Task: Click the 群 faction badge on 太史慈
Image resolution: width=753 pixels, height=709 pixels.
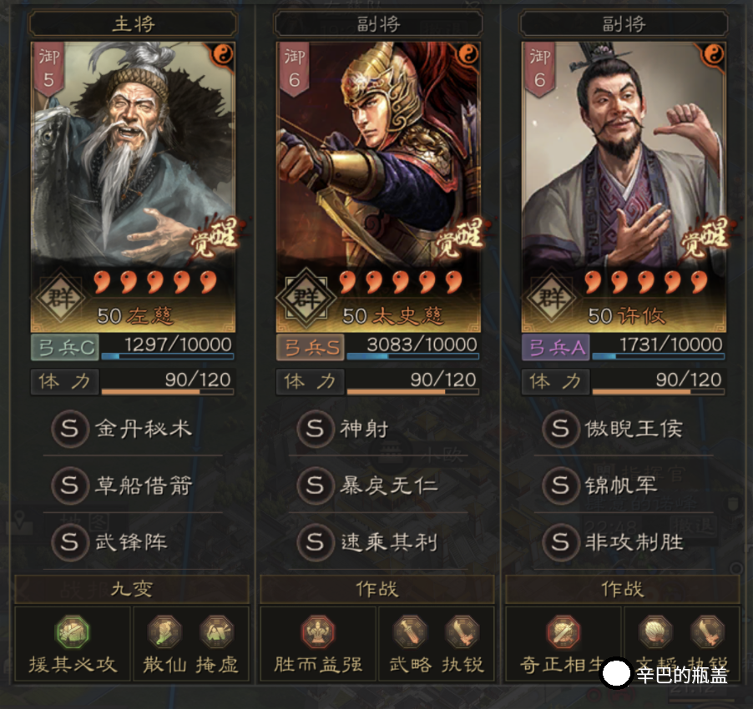Action: (306, 298)
